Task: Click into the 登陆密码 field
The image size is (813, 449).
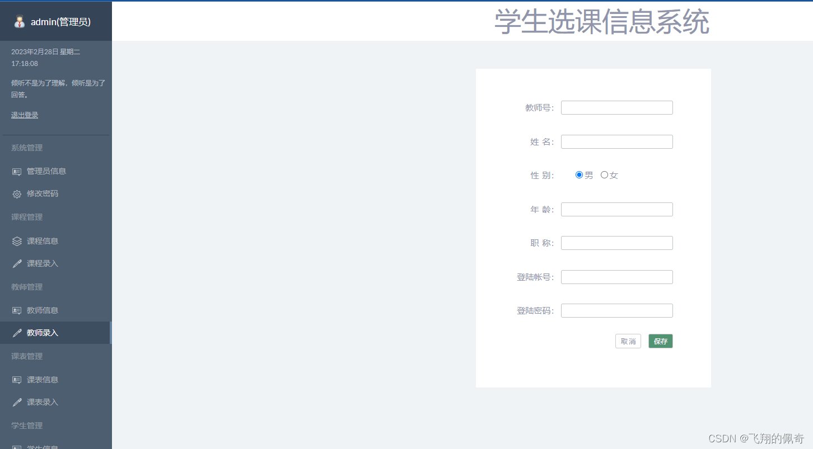Action: click(616, 311)
